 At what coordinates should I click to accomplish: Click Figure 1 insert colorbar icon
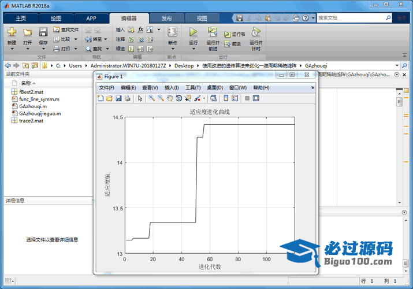coord(226,98)
